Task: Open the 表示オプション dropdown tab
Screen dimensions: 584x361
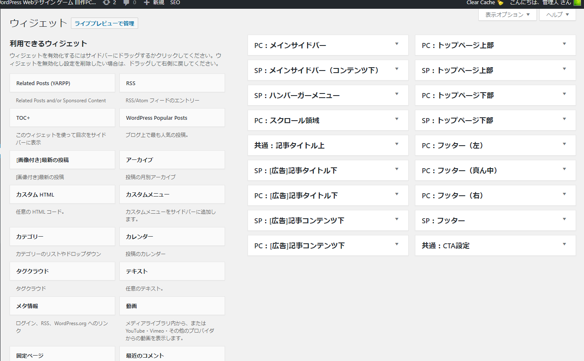Action: click(x=508, y=15)
